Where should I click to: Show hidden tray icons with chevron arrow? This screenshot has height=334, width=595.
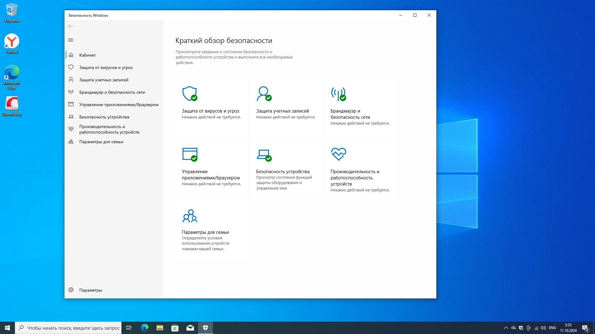(506, 328)
